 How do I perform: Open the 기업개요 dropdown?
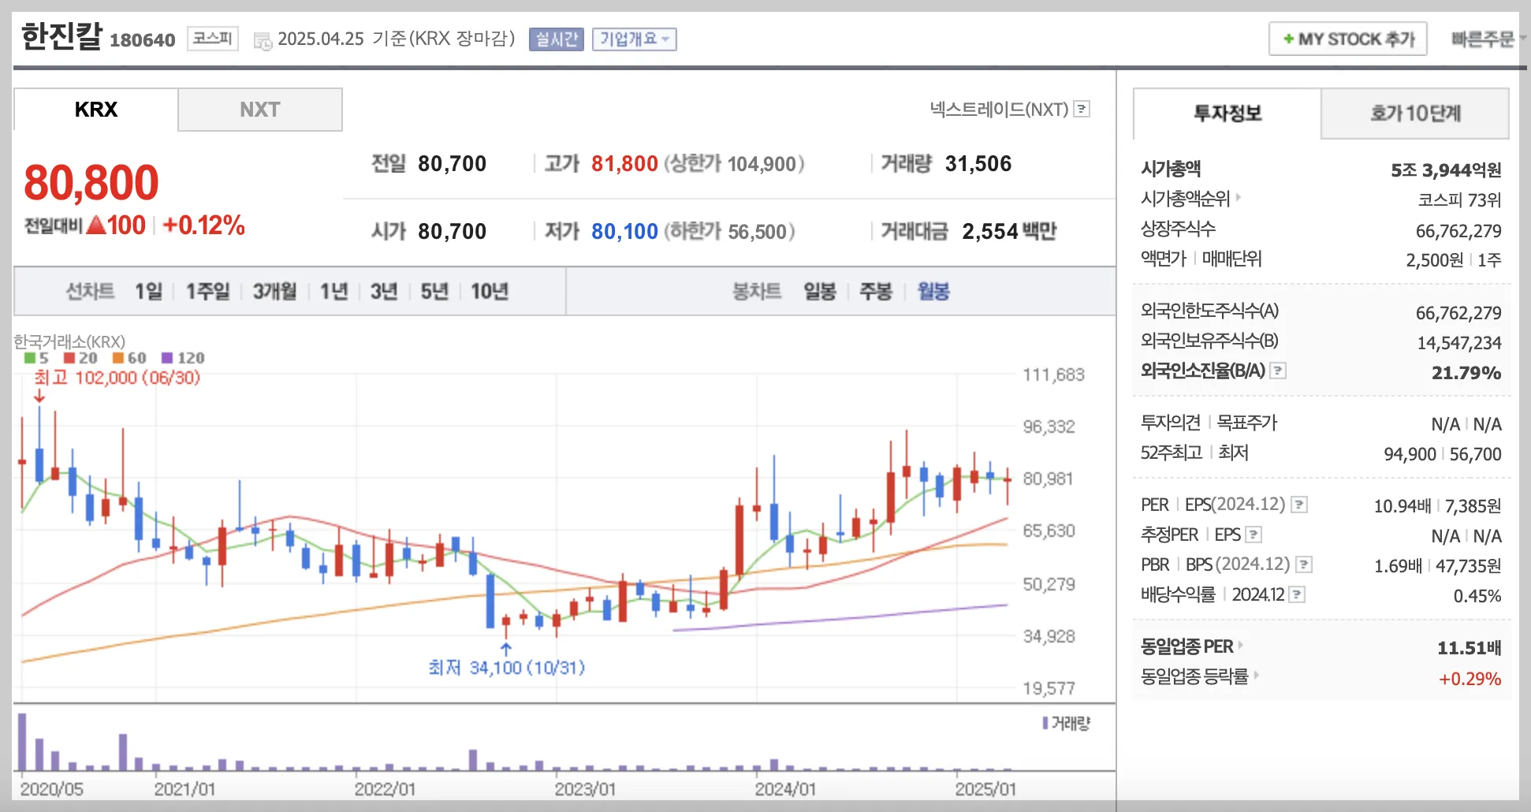(x=634, y=39)
